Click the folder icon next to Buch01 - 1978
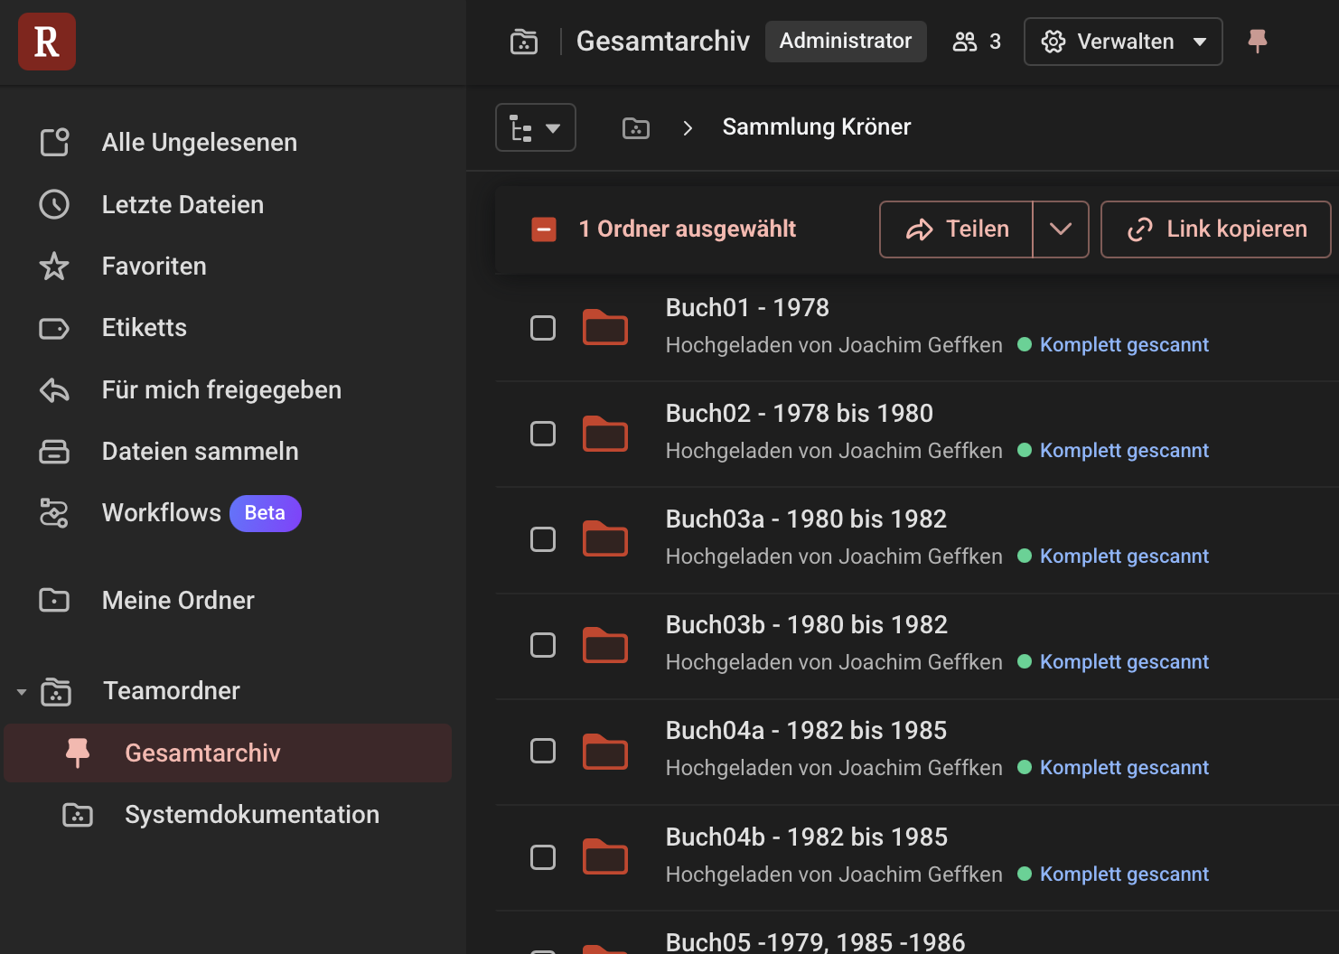This screenshot has height=954, width=1339. point(605,328)
